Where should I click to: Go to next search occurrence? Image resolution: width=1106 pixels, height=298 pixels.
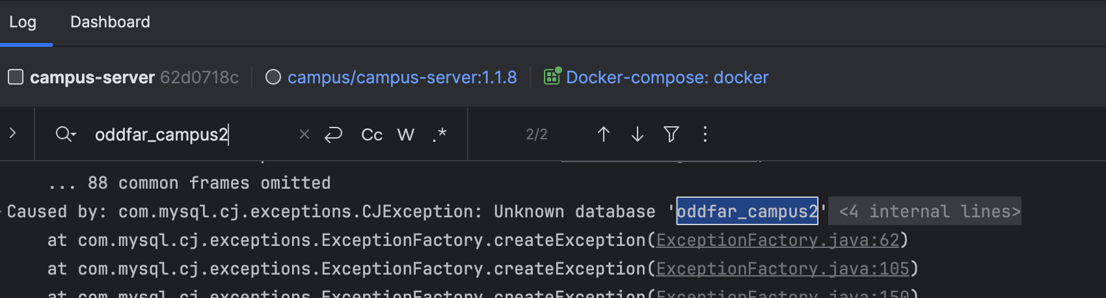[x=638, y=134]
